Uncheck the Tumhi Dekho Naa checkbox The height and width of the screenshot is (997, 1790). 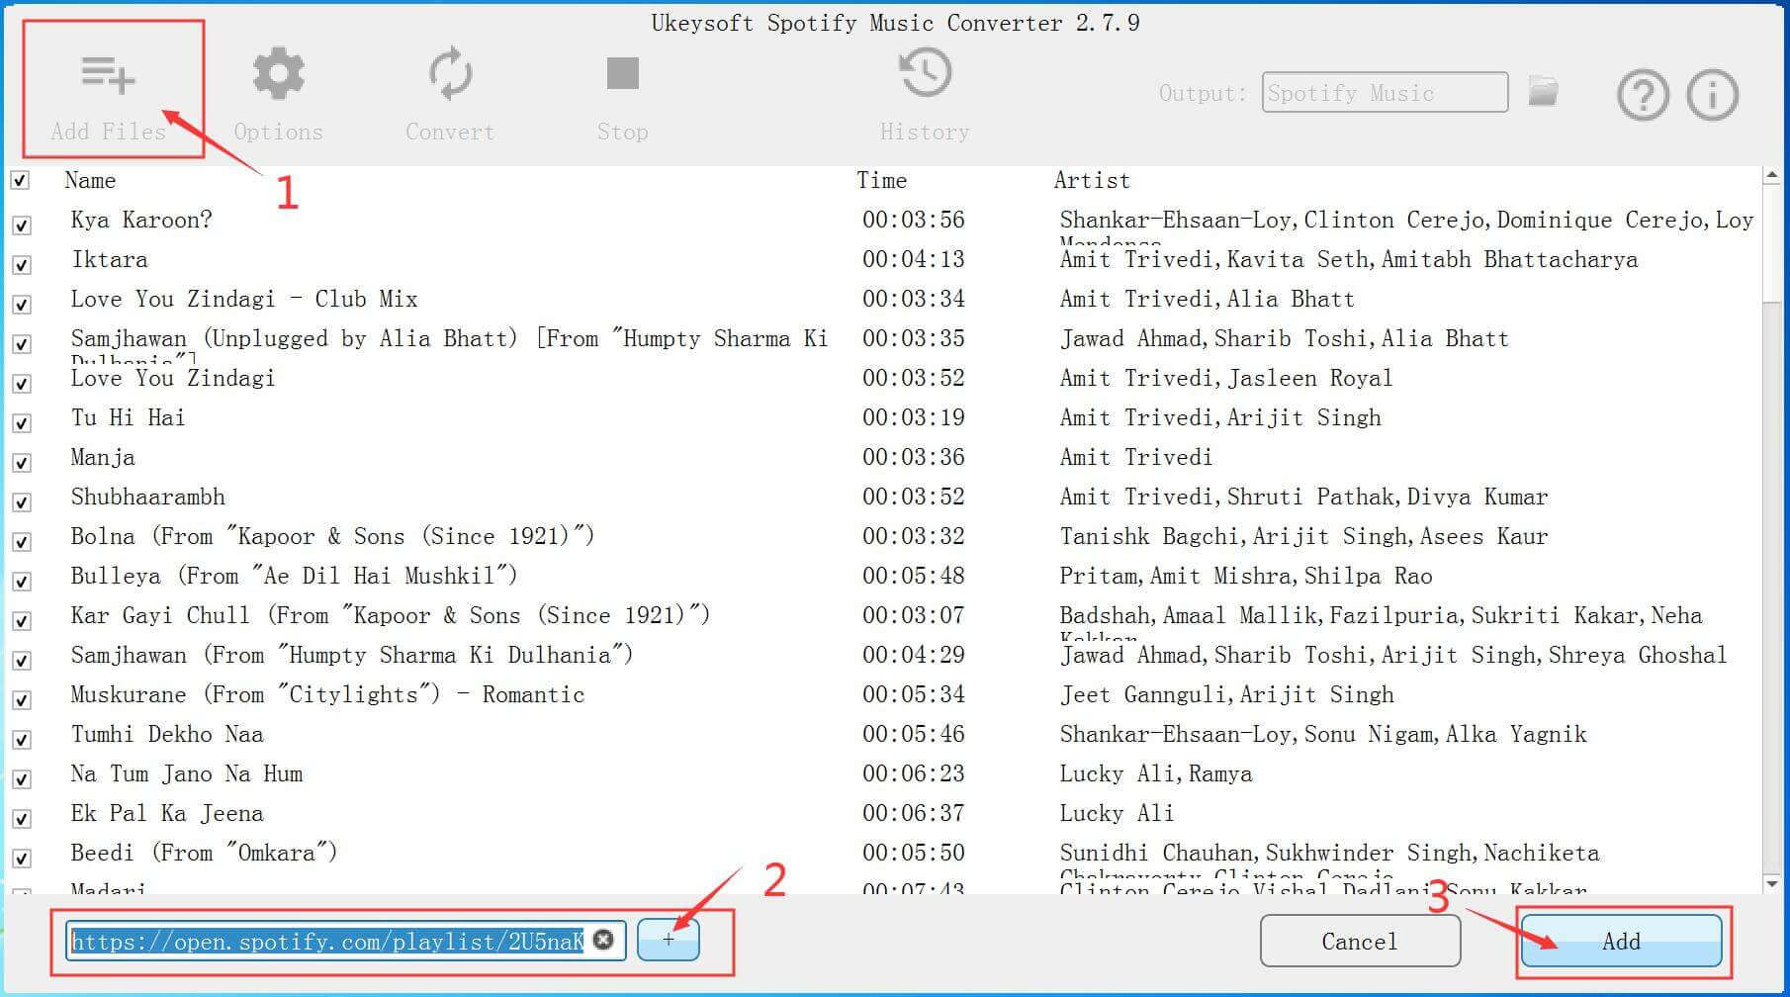pyautogui.click(x=21, y=740)
